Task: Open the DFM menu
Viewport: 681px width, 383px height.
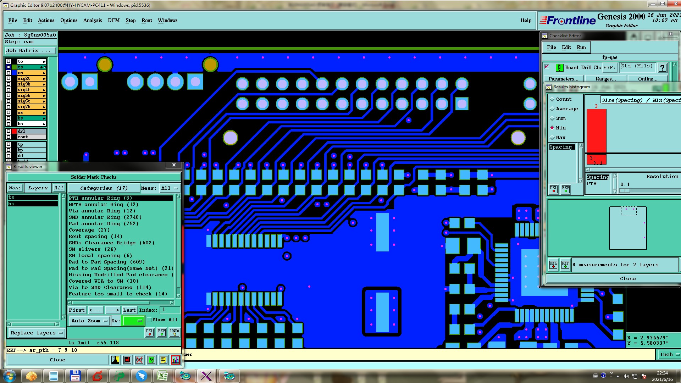Action: [x=113, y=21]
